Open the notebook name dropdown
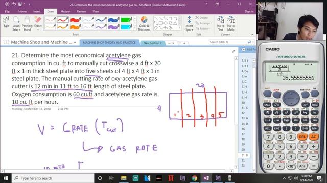Image resolution: width=327 pixels, height=183 pixels. tap(75, 42)
